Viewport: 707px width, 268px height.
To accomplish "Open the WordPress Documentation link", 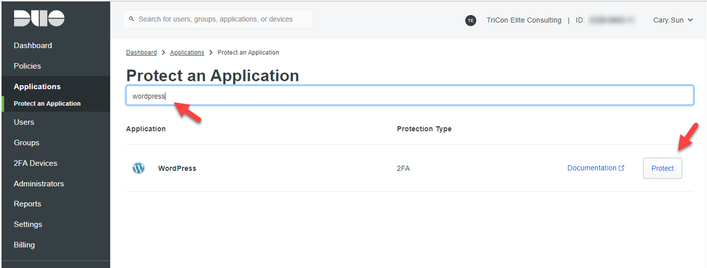I will (596, 168).
